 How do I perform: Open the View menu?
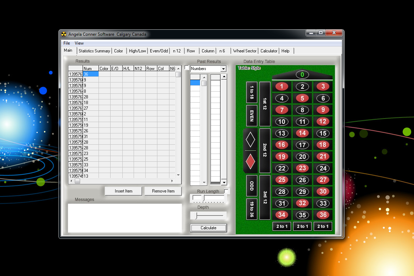coord(79,43)
